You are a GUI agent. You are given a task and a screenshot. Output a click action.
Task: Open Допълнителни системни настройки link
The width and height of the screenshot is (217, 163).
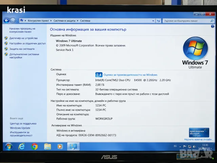coord(24,56)
